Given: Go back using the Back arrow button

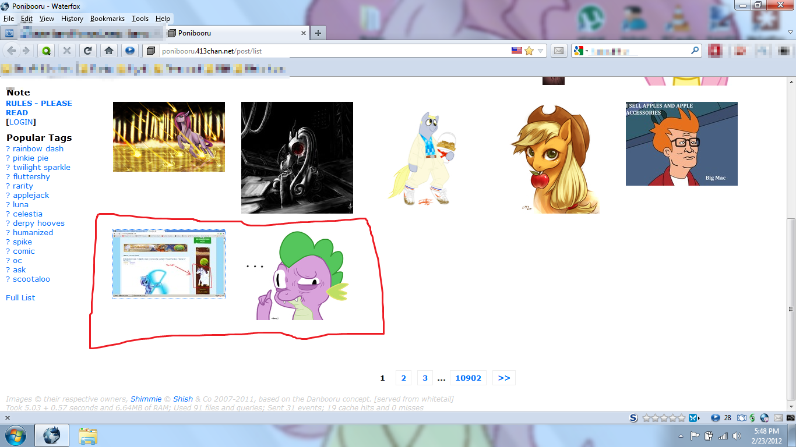Looking at the screenshot, I should tap(12, 51).
